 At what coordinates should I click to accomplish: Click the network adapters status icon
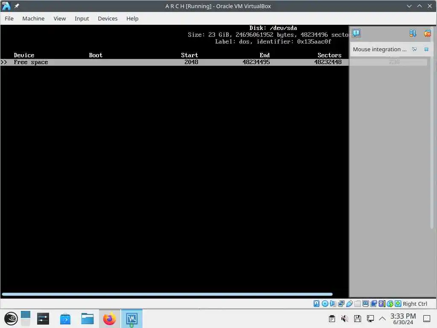click(341, 304)
